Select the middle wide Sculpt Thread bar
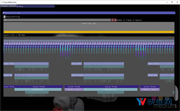The image size is (180, 111). (111, 87)
